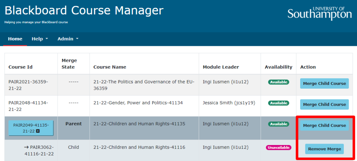
Task: Click course ID PAIR2048-41134-21-22
Action: (x=28, y=106)
